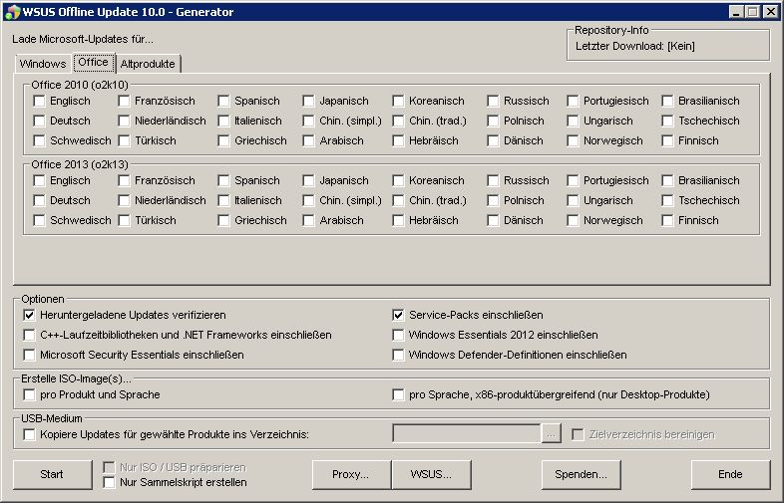This screenshot has height=503, width=784.
Task: Enable ISO pro Sprache, x86-produktübergreifend
Action: coord(398,395)
